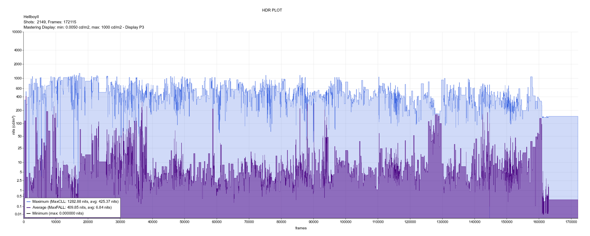The width and height of the screenshot is (590, 236).
Task: Click the y-axis tick label "25"
Action: click(19, 148)
